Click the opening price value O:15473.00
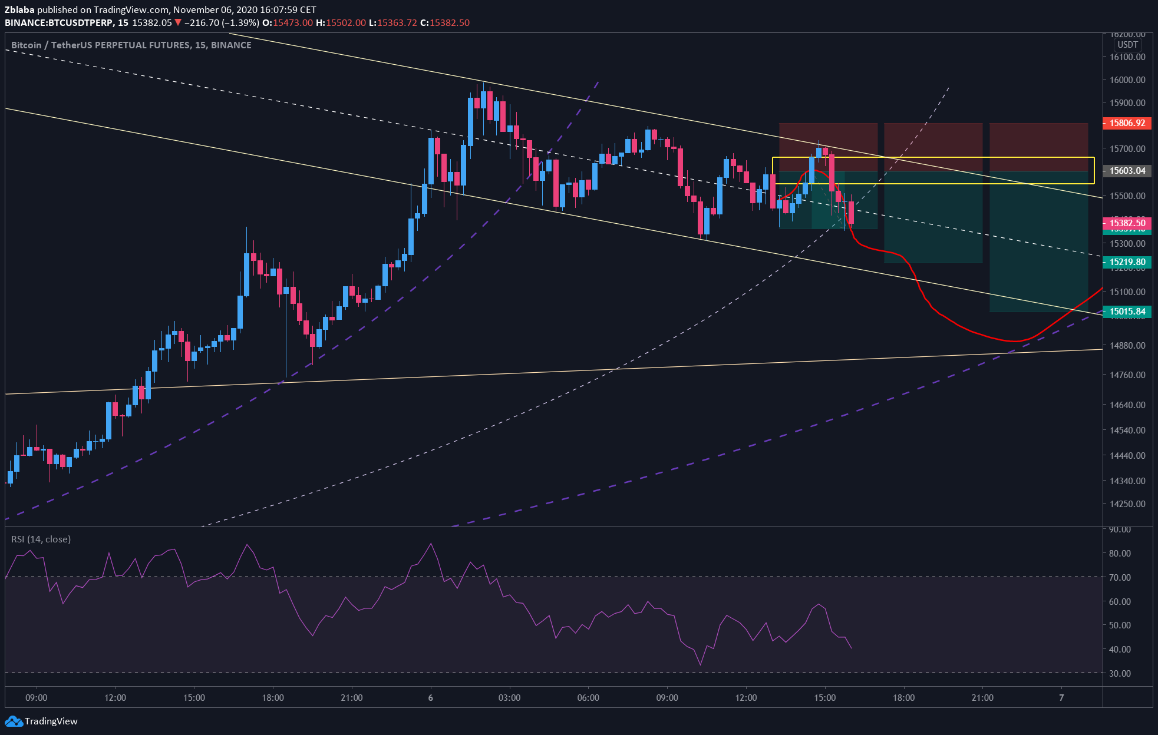Viewport: 1158px width, 735px height. 288,22
